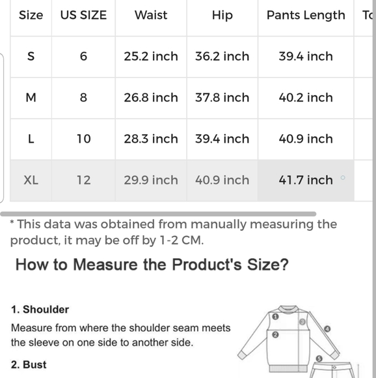Click the horizontal table scrollbar

point(158,214)
